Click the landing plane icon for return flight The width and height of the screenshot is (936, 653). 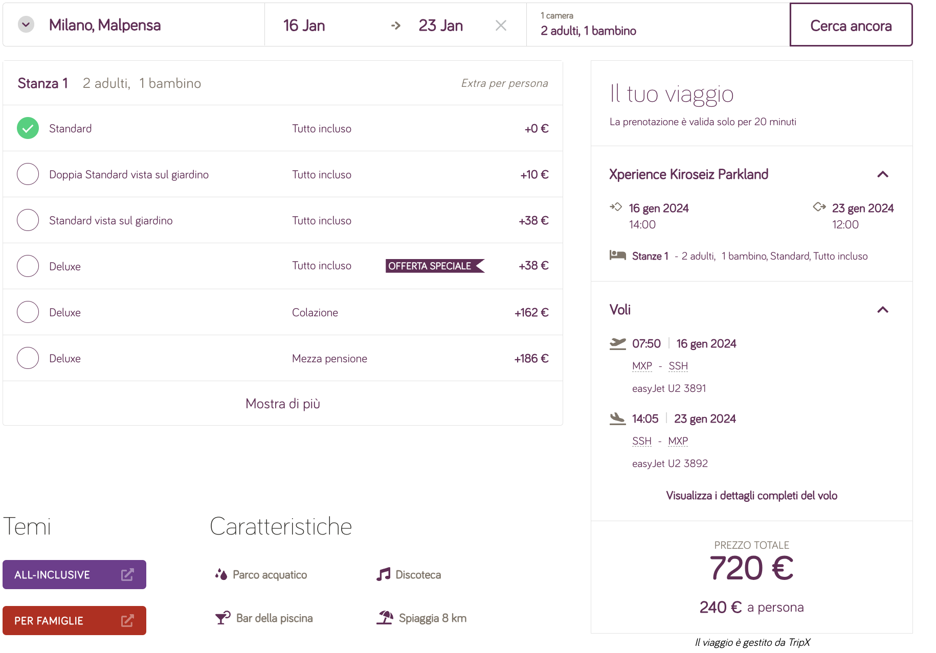click(x=618, y=419)
